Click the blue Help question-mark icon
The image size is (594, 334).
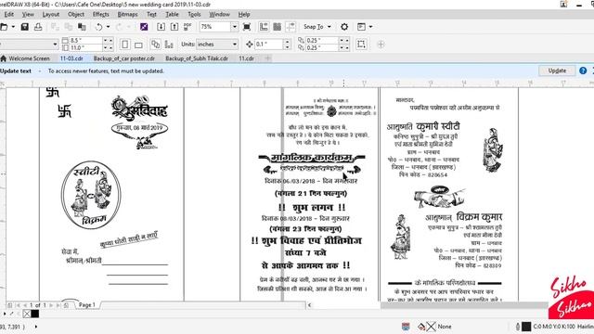click(x=583, y=71)
